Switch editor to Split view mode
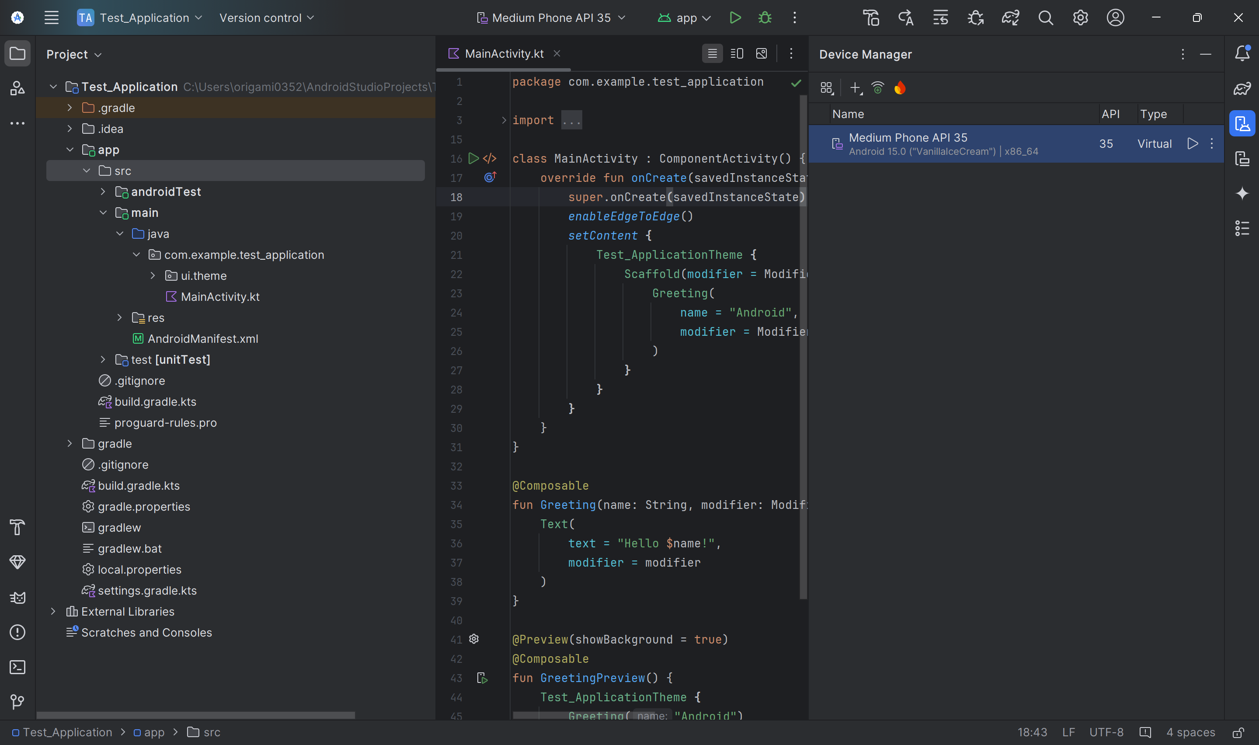 point(737,54)
